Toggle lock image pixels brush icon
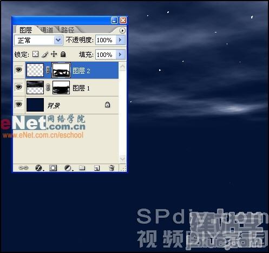 tap(45, 54)
